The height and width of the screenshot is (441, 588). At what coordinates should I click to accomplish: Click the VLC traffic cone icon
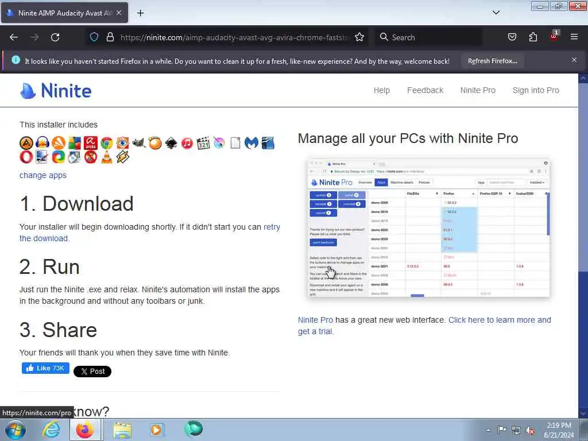click(106, 157)
